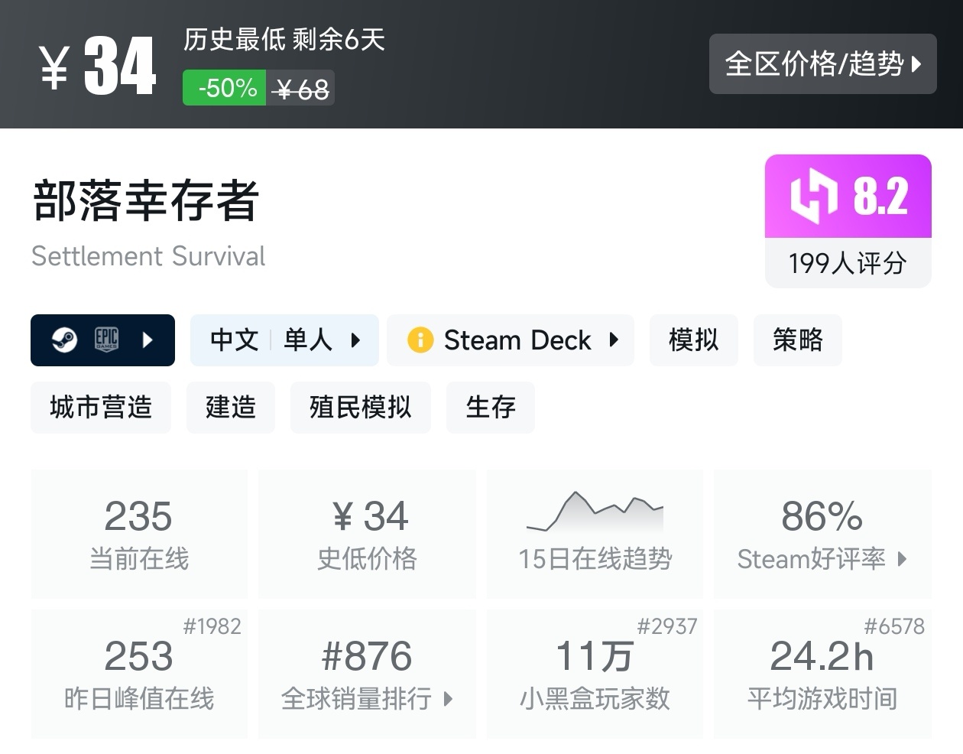Open the 城市营造 tag

101,407
